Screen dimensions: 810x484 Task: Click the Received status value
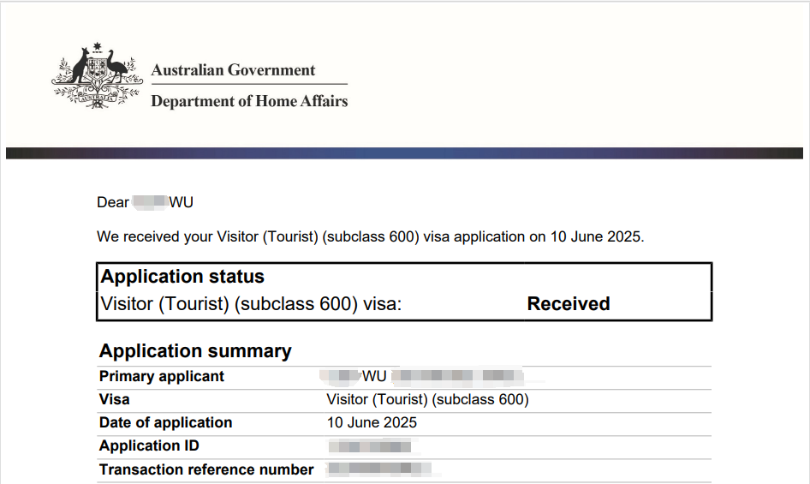tap(569, 303)
